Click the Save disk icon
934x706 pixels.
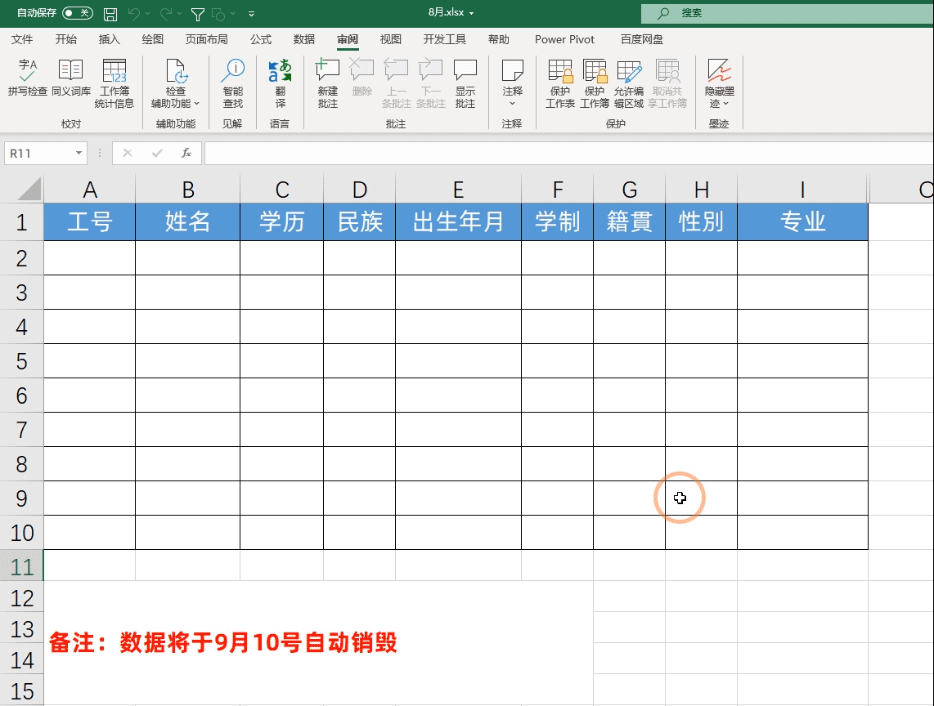click(x=110, y=14)
